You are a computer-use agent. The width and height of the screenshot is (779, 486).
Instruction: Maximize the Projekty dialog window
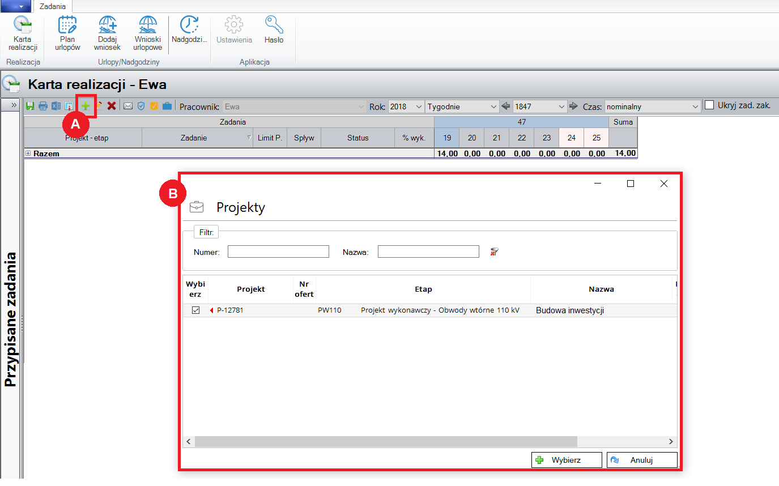(x=631, y=184)
